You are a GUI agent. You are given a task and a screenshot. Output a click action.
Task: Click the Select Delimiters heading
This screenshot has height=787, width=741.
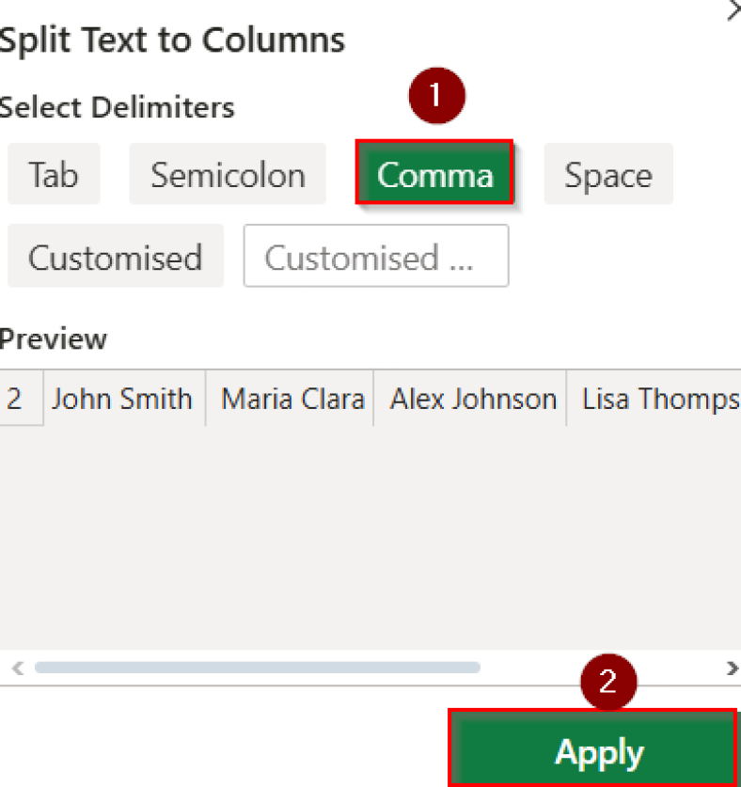[x=116, y=107]
